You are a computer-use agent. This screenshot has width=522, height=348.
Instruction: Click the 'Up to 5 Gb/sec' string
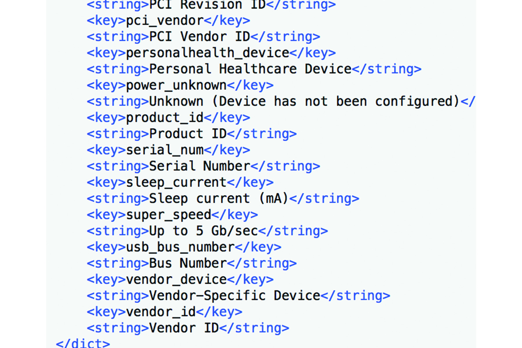pyautogui.click(x=203, y=231)
